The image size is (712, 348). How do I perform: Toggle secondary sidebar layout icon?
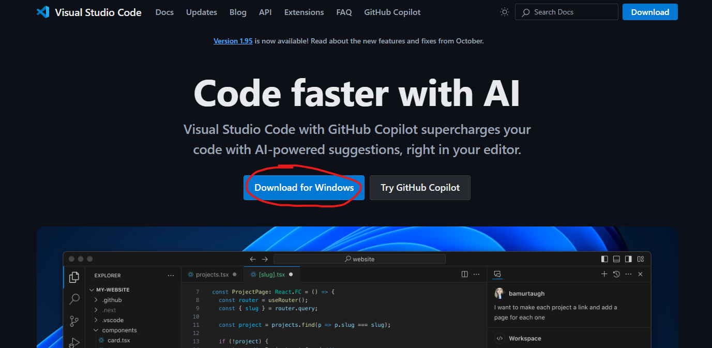[628, 259]
